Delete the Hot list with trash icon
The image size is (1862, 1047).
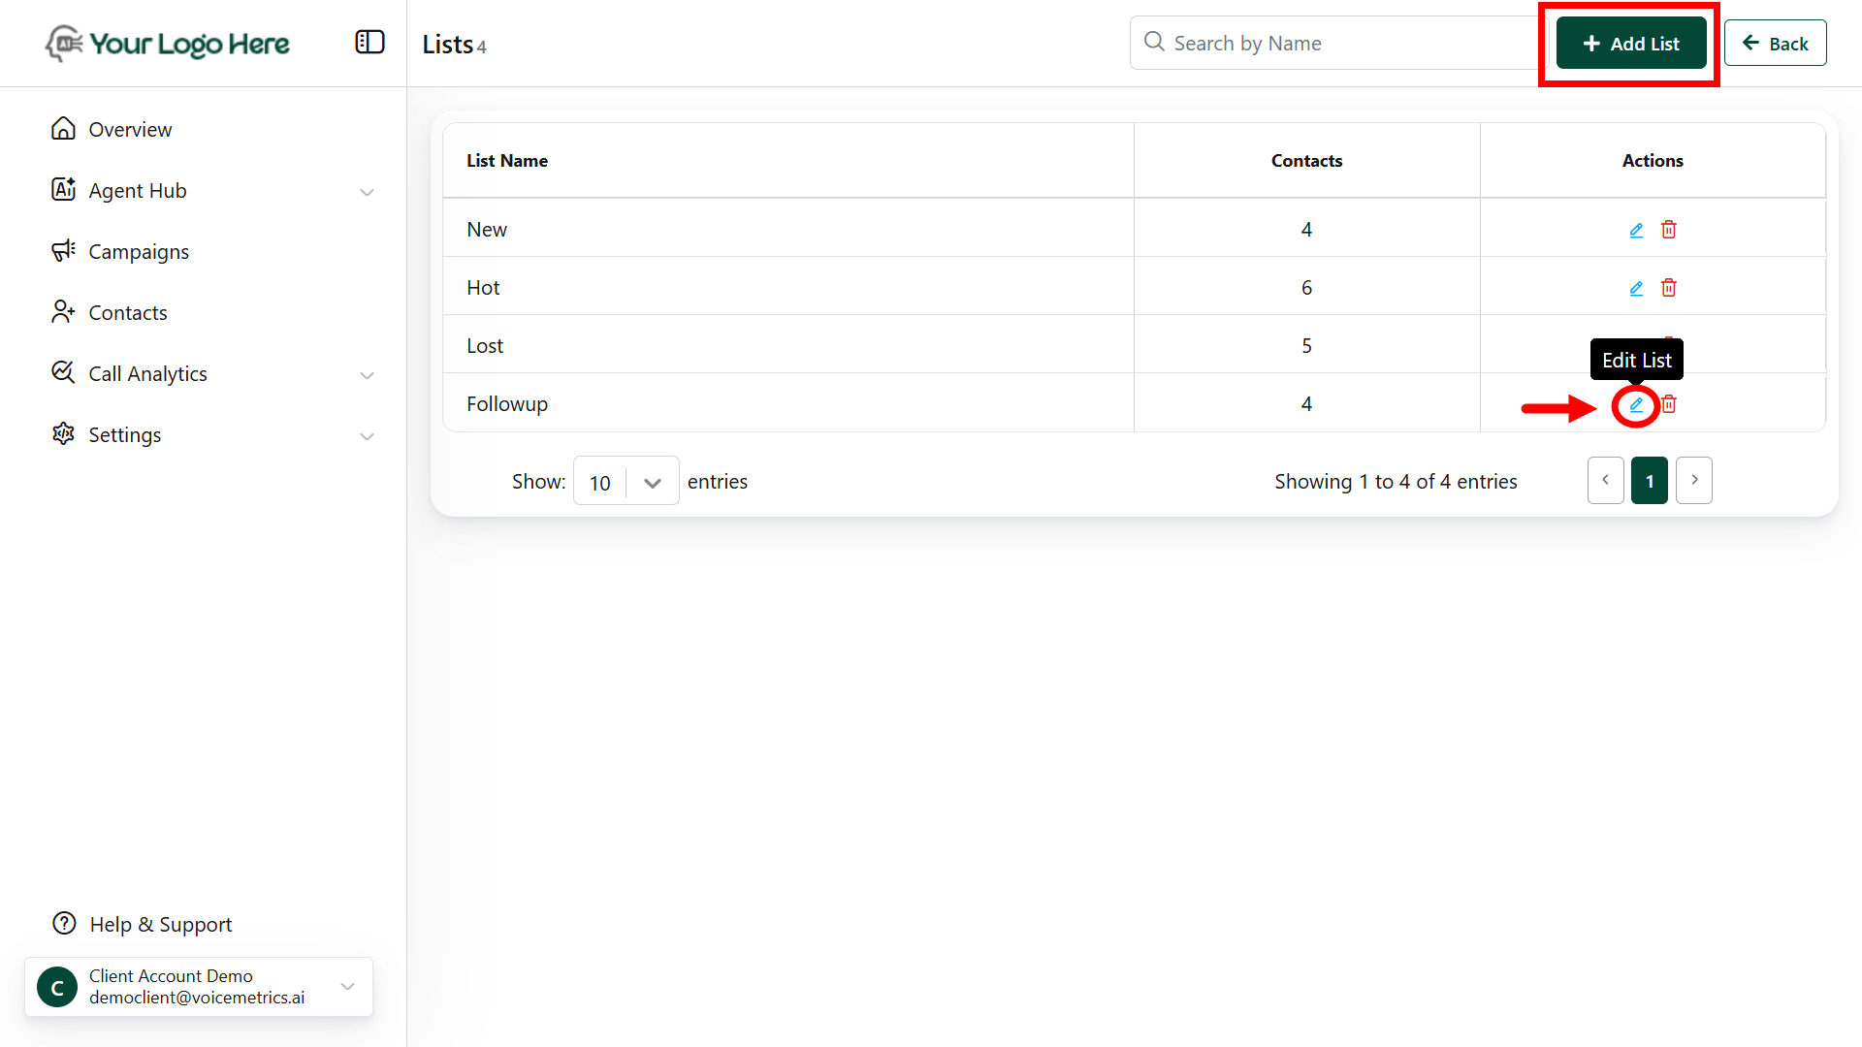1668,288
